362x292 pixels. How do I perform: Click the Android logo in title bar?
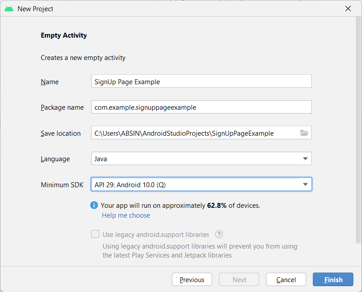click(9, 9)
